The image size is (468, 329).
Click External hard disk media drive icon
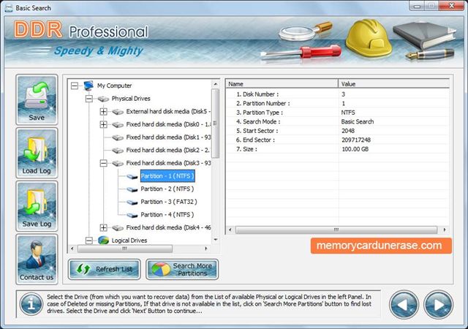coord(118,112)
